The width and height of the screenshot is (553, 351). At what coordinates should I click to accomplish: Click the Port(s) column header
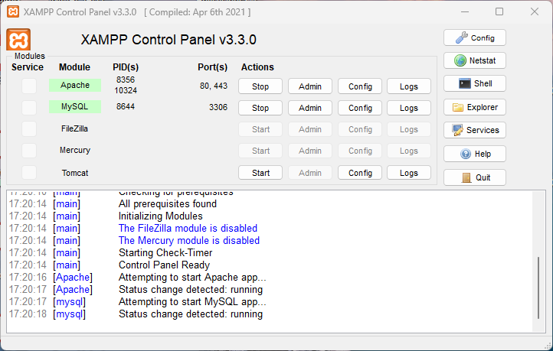click(212, 67)
